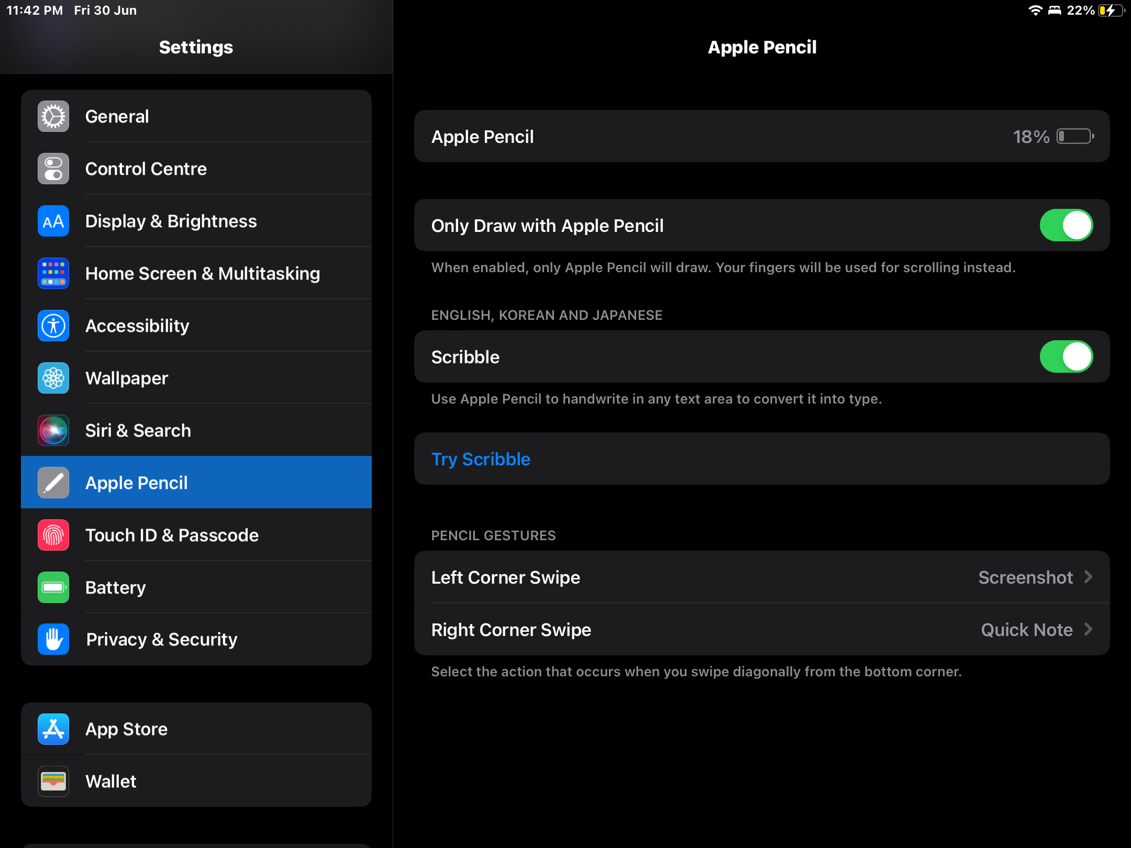Tap the Wallet cards icon
Screen dimensions: 1131x848
pyautogui.click(x=53, y=781)
